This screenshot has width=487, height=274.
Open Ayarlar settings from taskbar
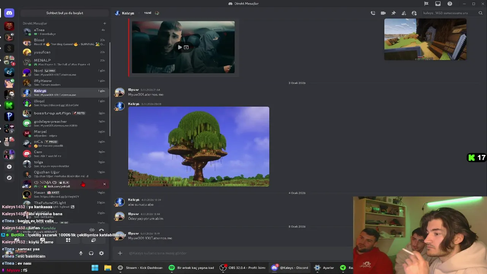pyautogui.click(x=325, y=268)
